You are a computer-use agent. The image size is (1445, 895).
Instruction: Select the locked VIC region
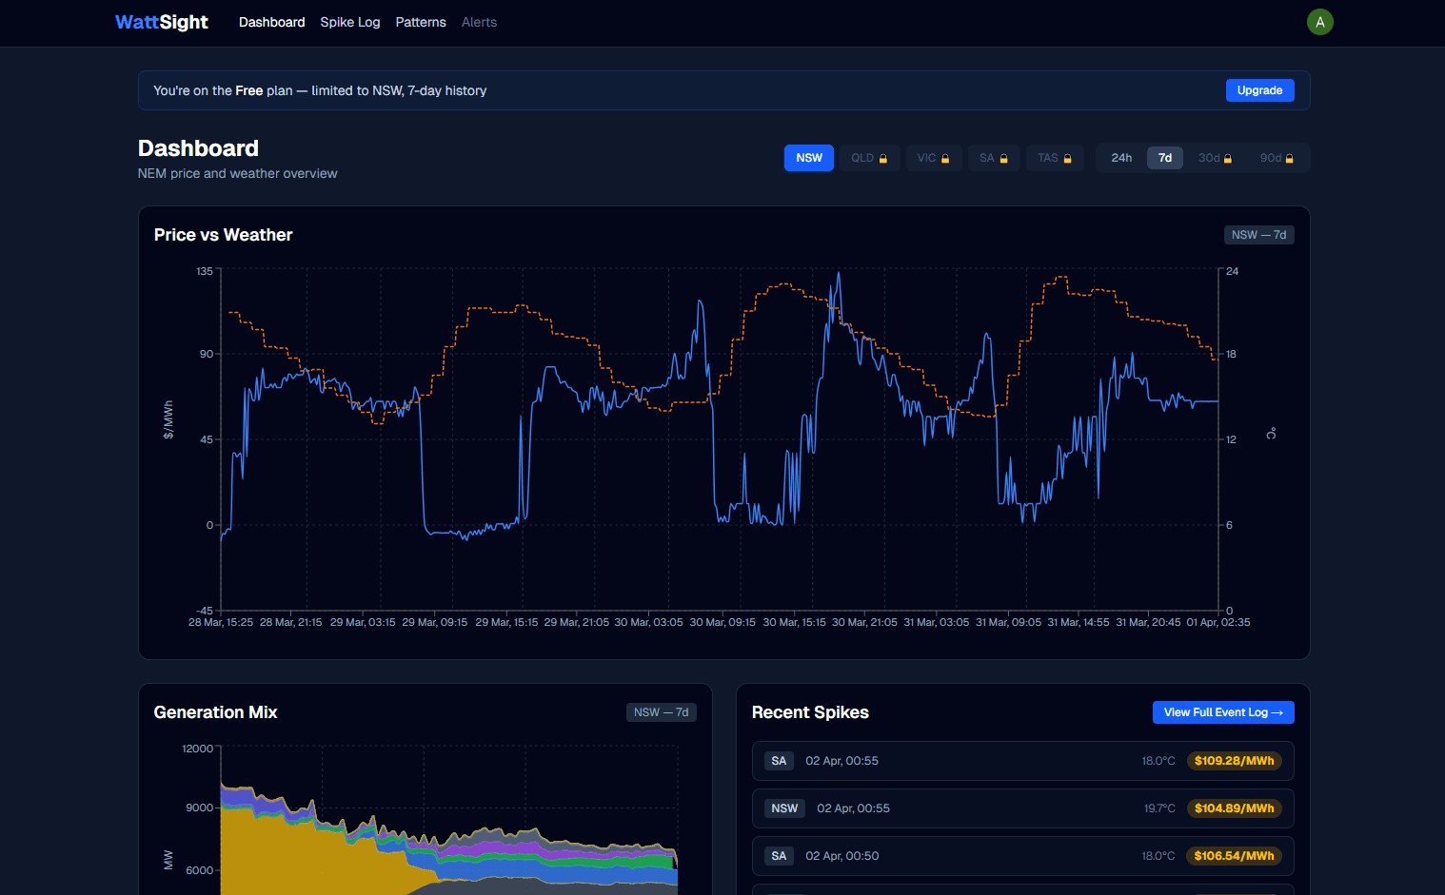(934, 158)
